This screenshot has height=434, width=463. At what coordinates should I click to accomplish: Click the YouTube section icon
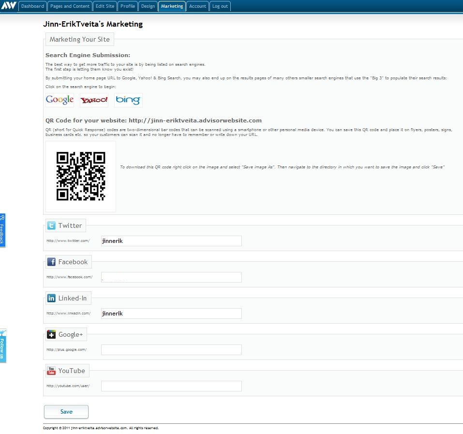pos(51,371)
